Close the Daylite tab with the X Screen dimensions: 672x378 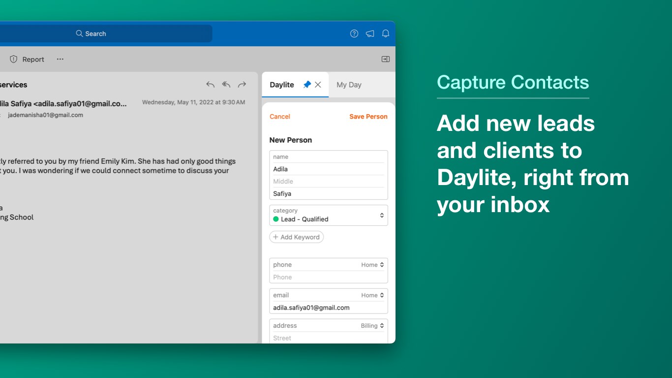click(318, 85)
